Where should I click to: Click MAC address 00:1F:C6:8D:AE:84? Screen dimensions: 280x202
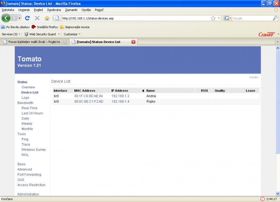click(89, 96)
